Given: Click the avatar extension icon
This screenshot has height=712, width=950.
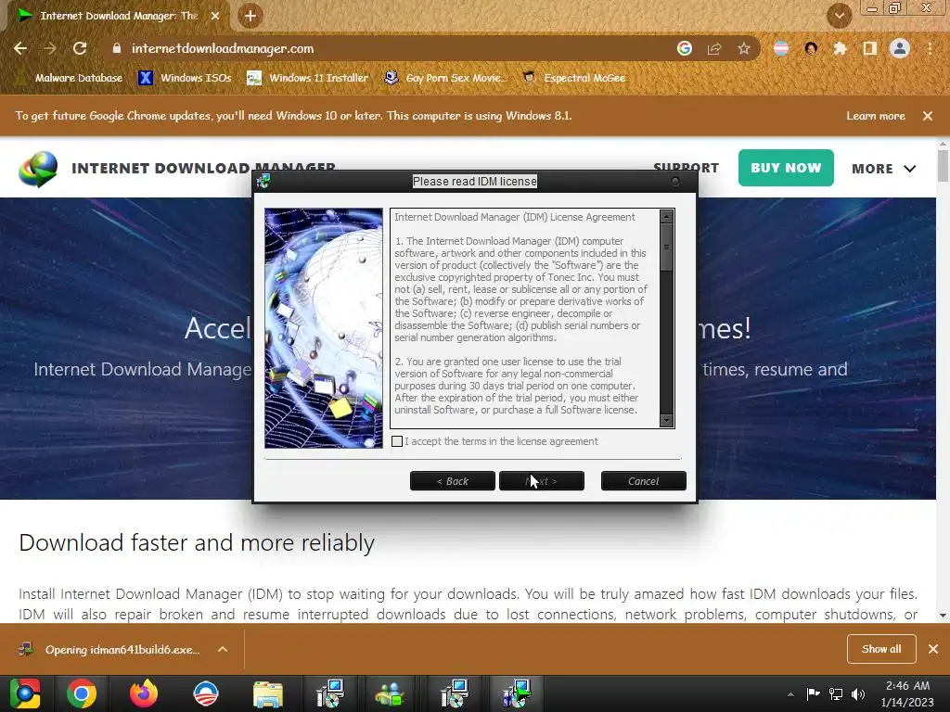Looking at the screenshot, I should 811,48.
